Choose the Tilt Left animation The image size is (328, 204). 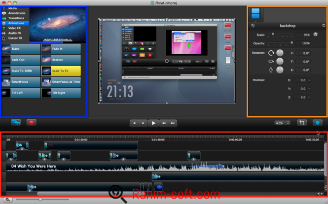pyautogui.click(x=21, y=93)
